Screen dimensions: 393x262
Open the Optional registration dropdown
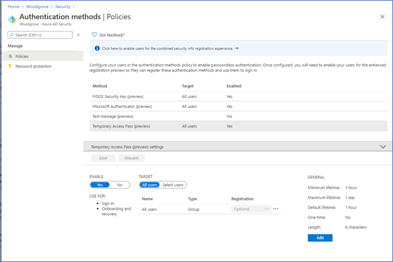click(x=251, y=209)
